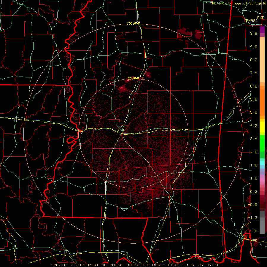The image size is (267, 267).
Task: Click the TH threshold label on legend
Action: [255, 231]
